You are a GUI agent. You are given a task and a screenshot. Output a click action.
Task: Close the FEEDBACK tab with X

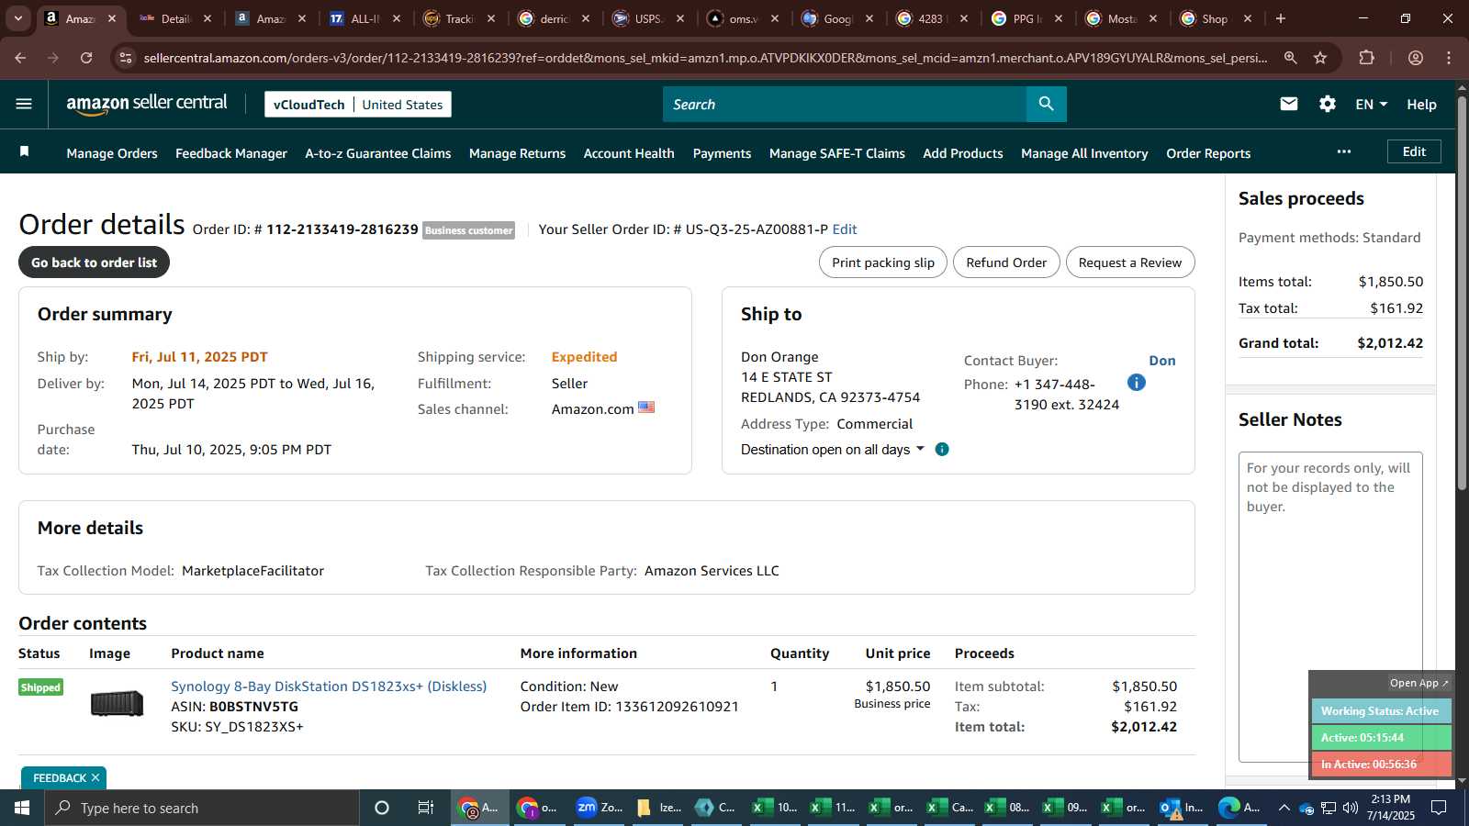point(95,777)
